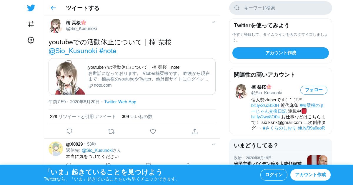This screenshot has height=185, width=353.
Task: Go back using the arrow icon
Action: tap(53, 8)
